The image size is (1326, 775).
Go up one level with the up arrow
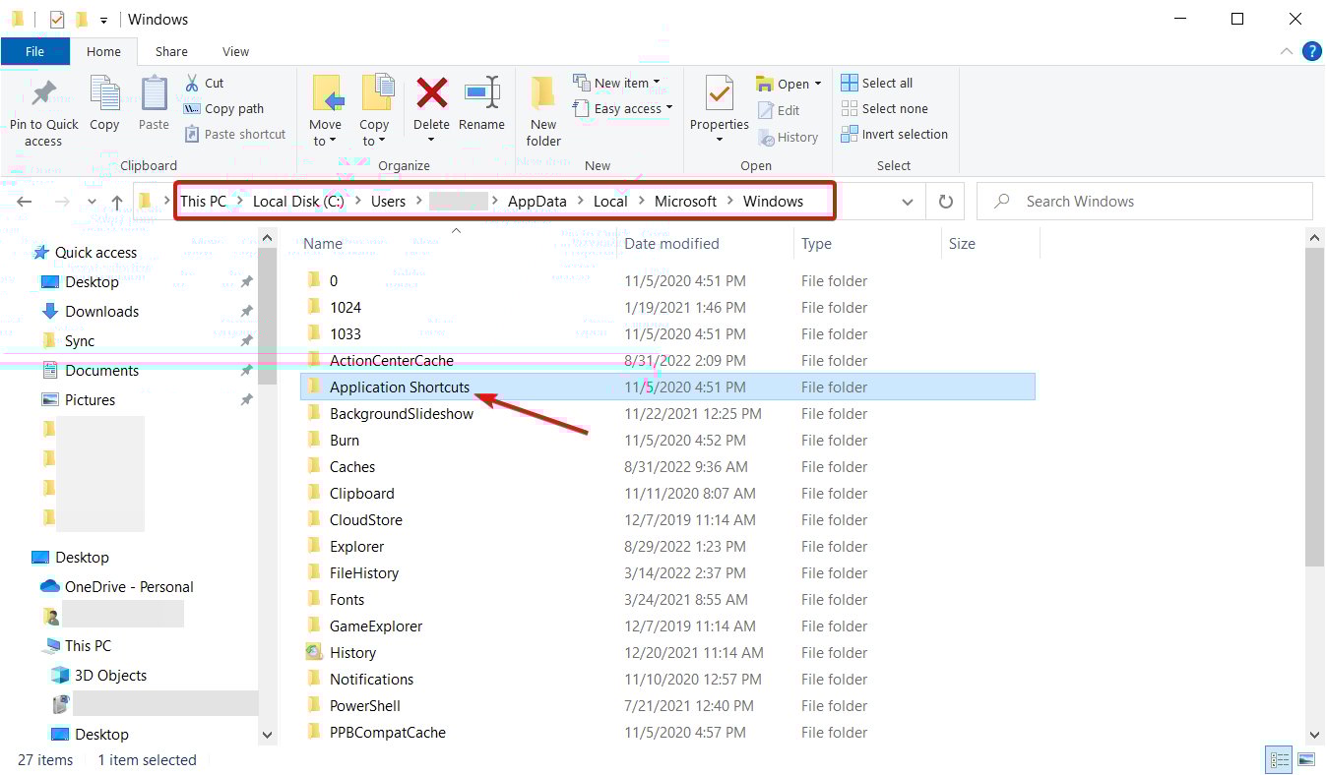coord(117,202)
